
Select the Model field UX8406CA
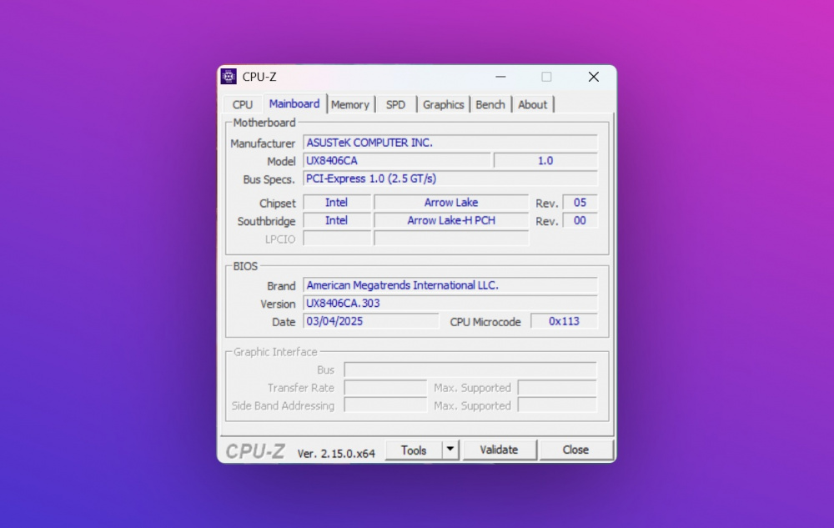click(x=396, y=161)
